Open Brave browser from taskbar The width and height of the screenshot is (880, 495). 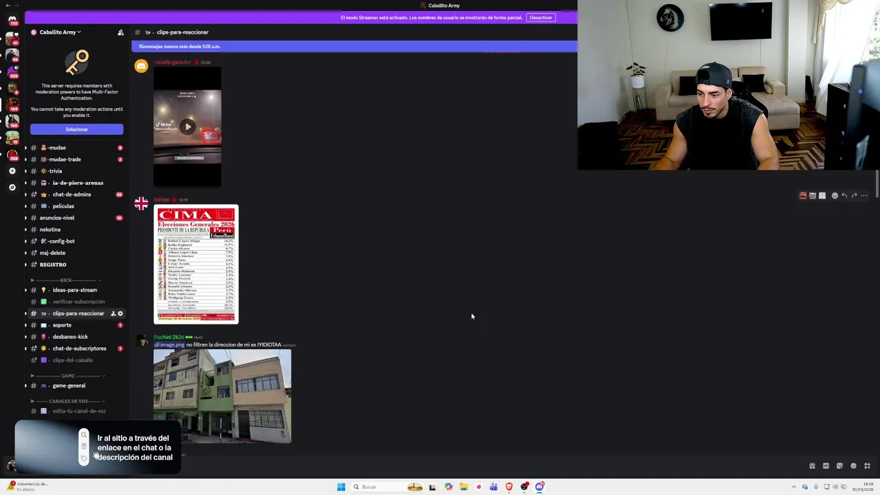pyautogui.click(x=509, y=487)
